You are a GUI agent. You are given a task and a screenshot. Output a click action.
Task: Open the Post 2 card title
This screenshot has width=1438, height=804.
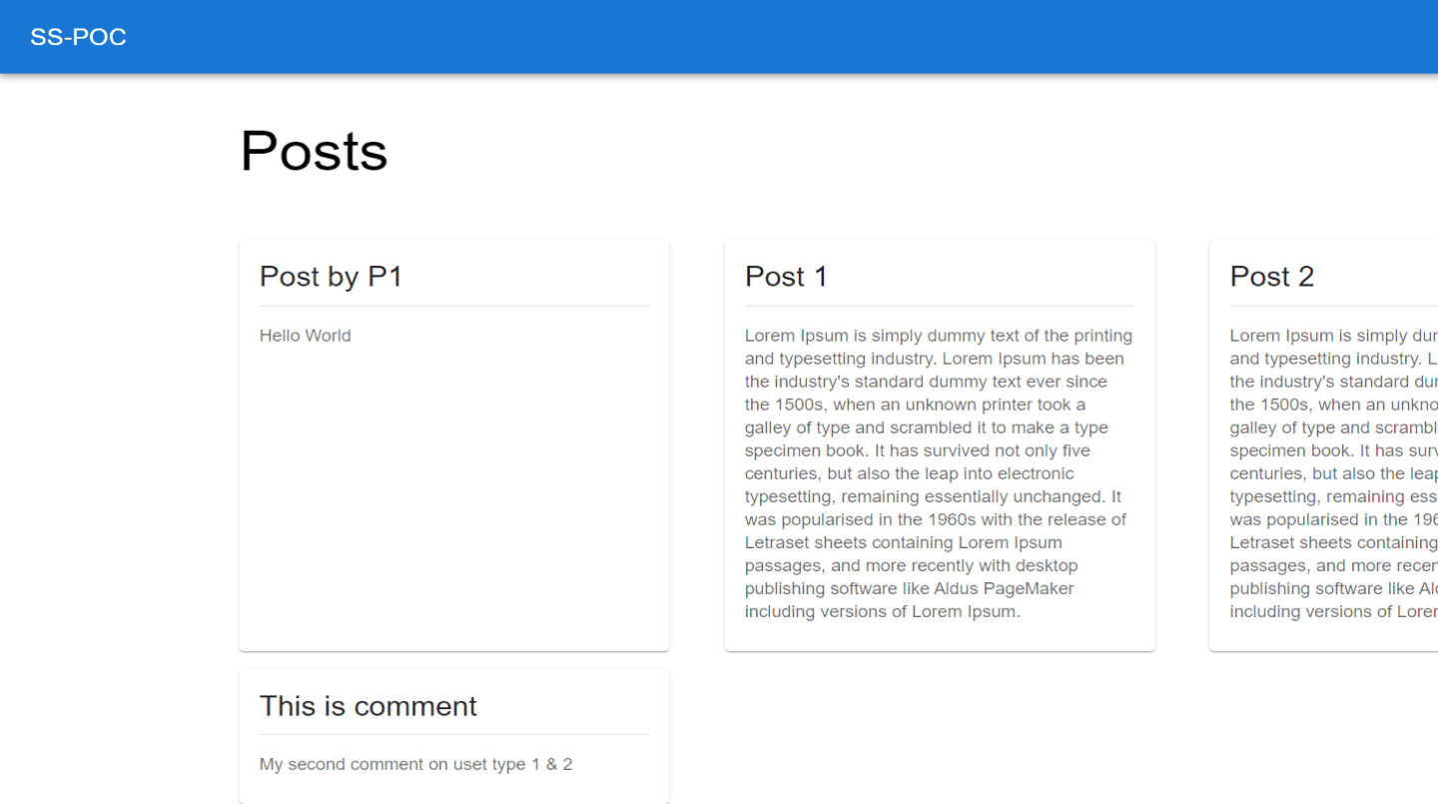coord(1272,277)
